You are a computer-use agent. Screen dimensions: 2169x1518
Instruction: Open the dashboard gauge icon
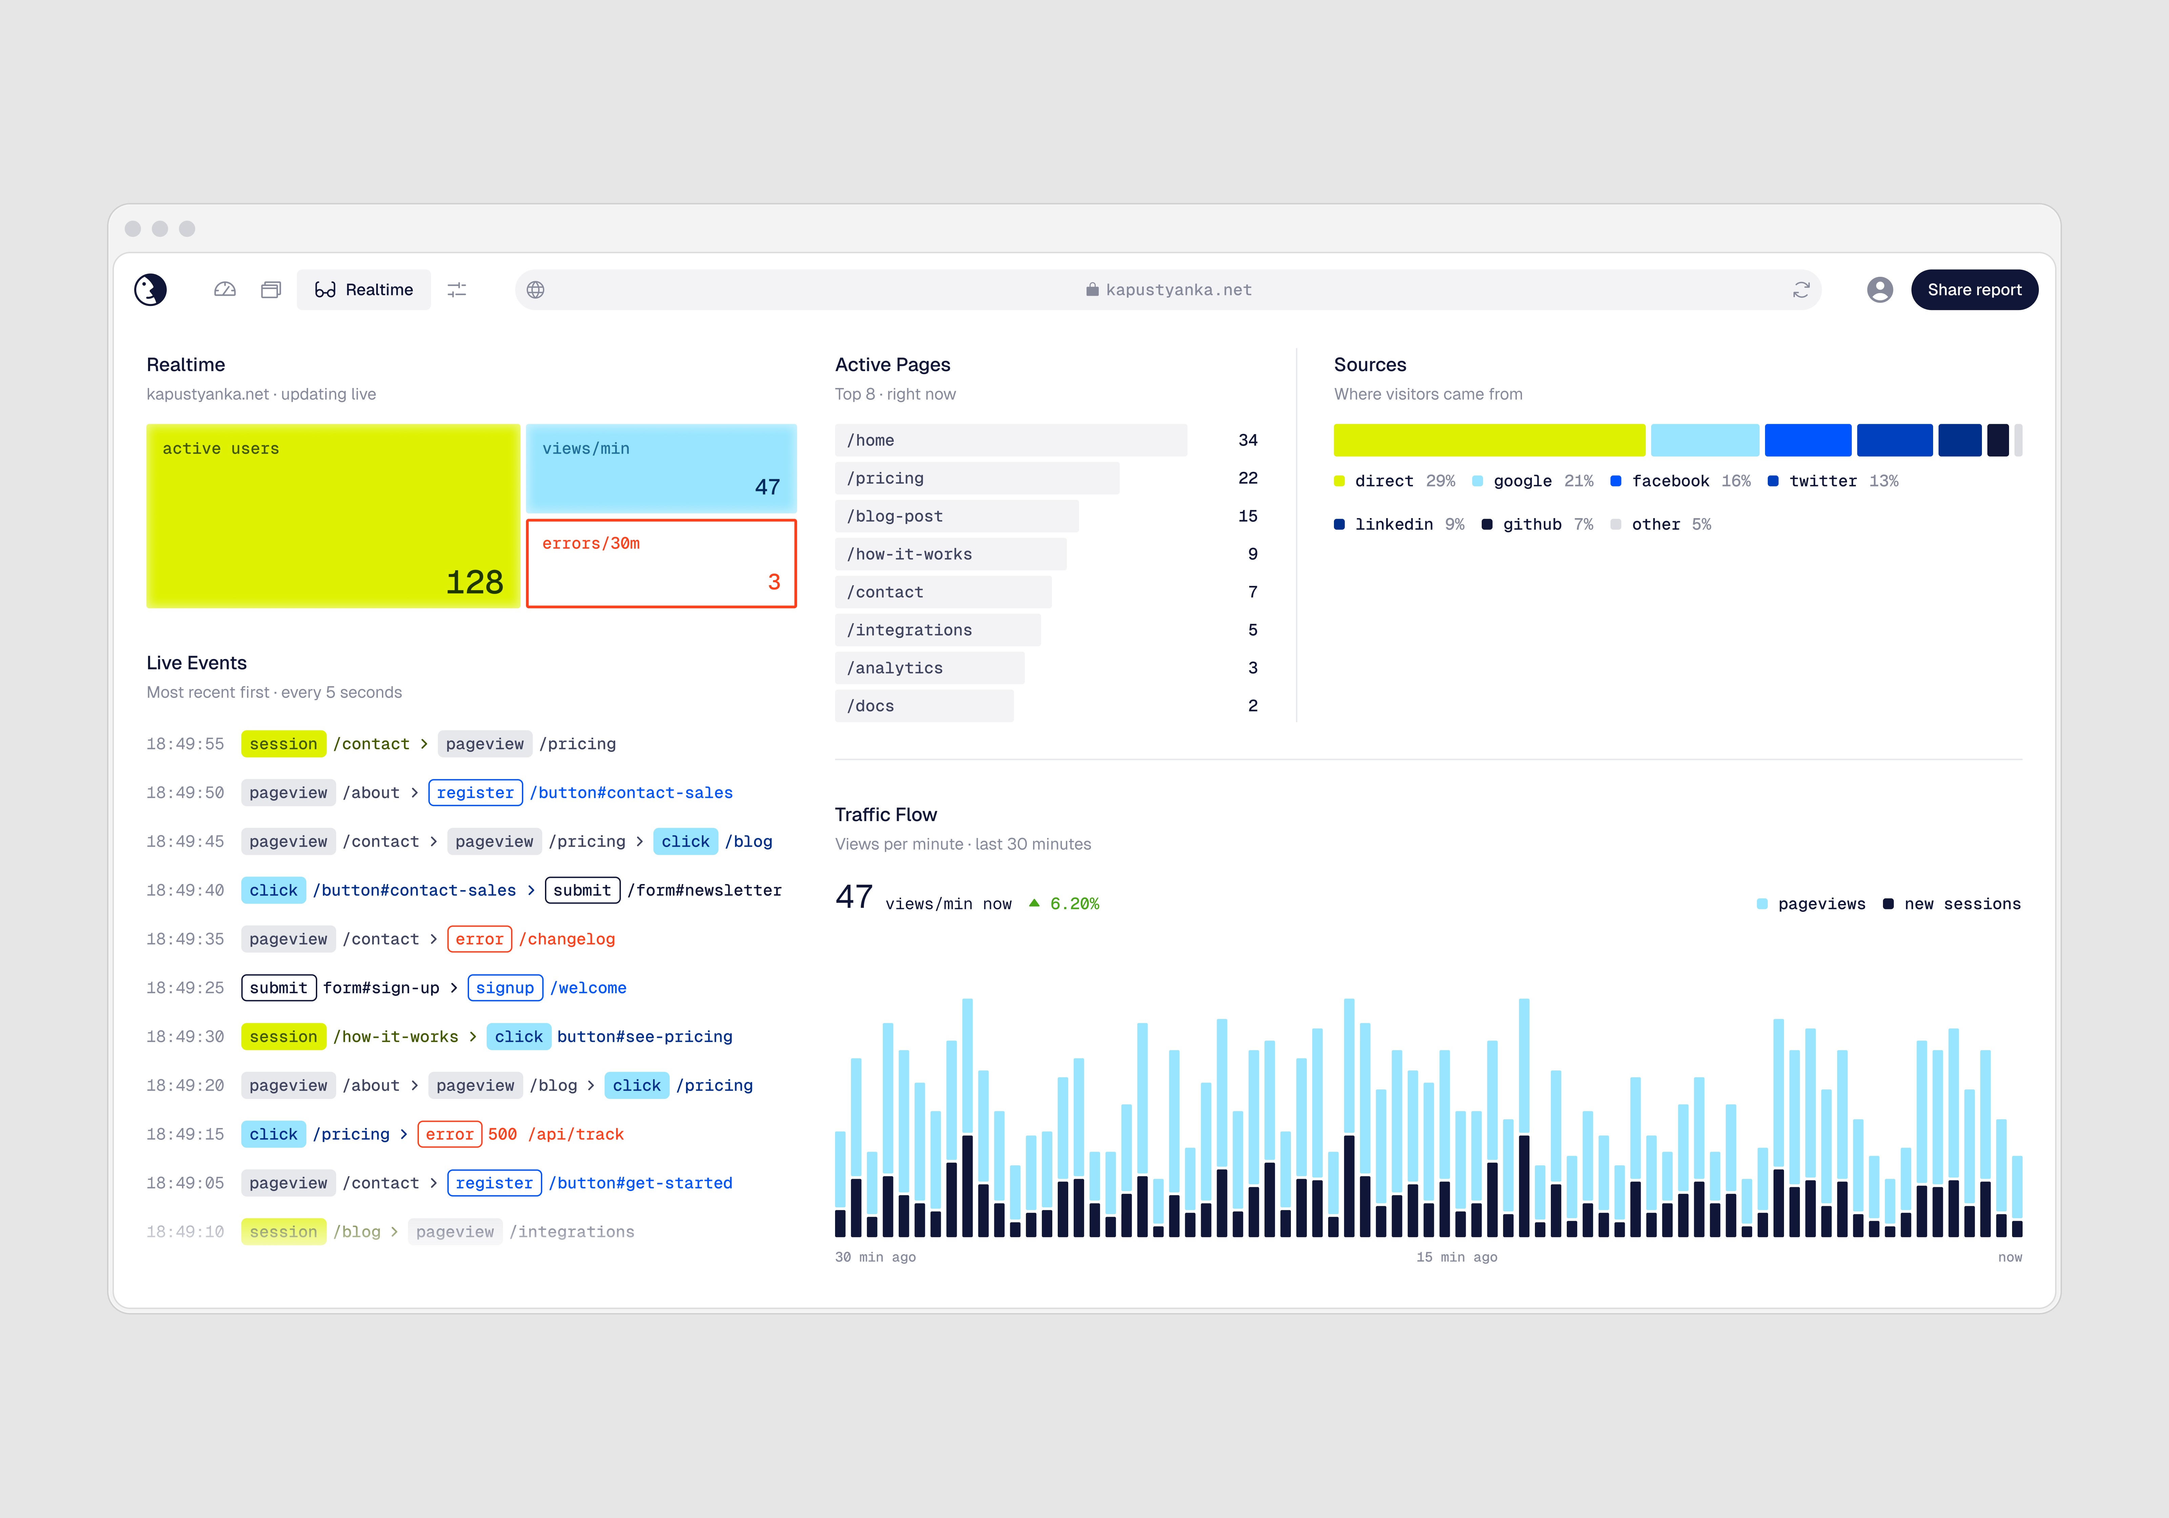tap(225, 290)
